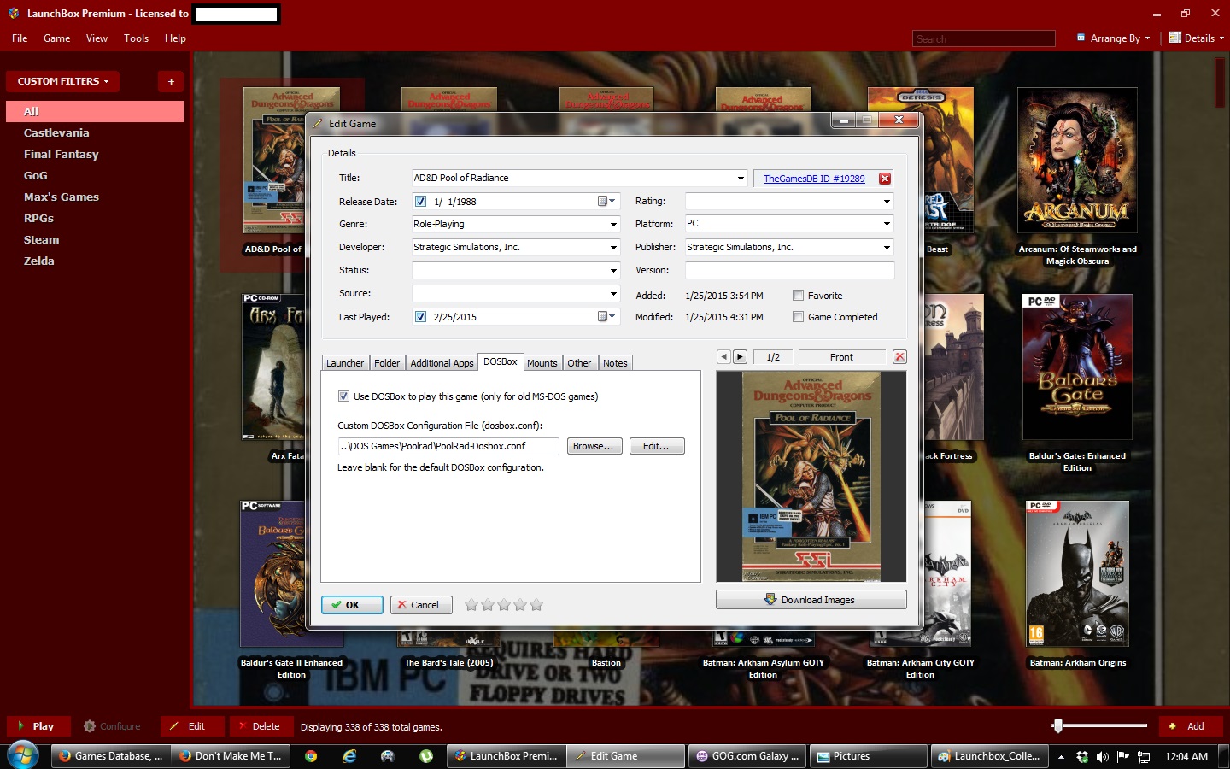
Task: Open Last Played calendar picker icon
Action: tap(606, 317)
